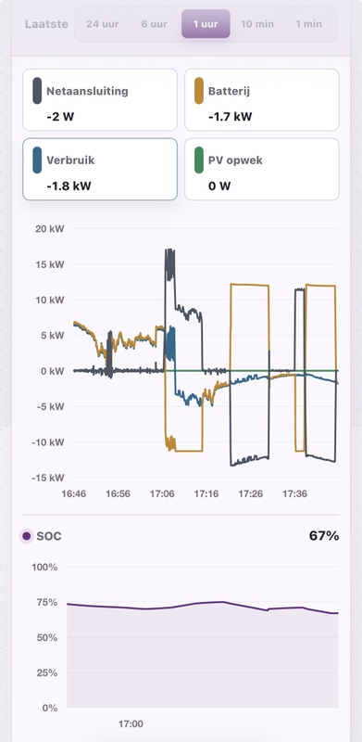
Task: Click the 67% SOC value
Action: 324,536
